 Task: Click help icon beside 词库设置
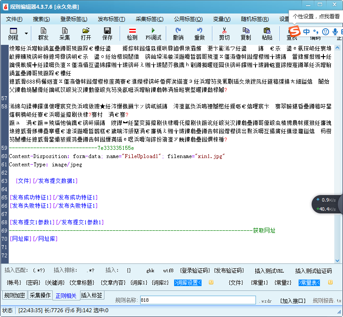point(211,282)
